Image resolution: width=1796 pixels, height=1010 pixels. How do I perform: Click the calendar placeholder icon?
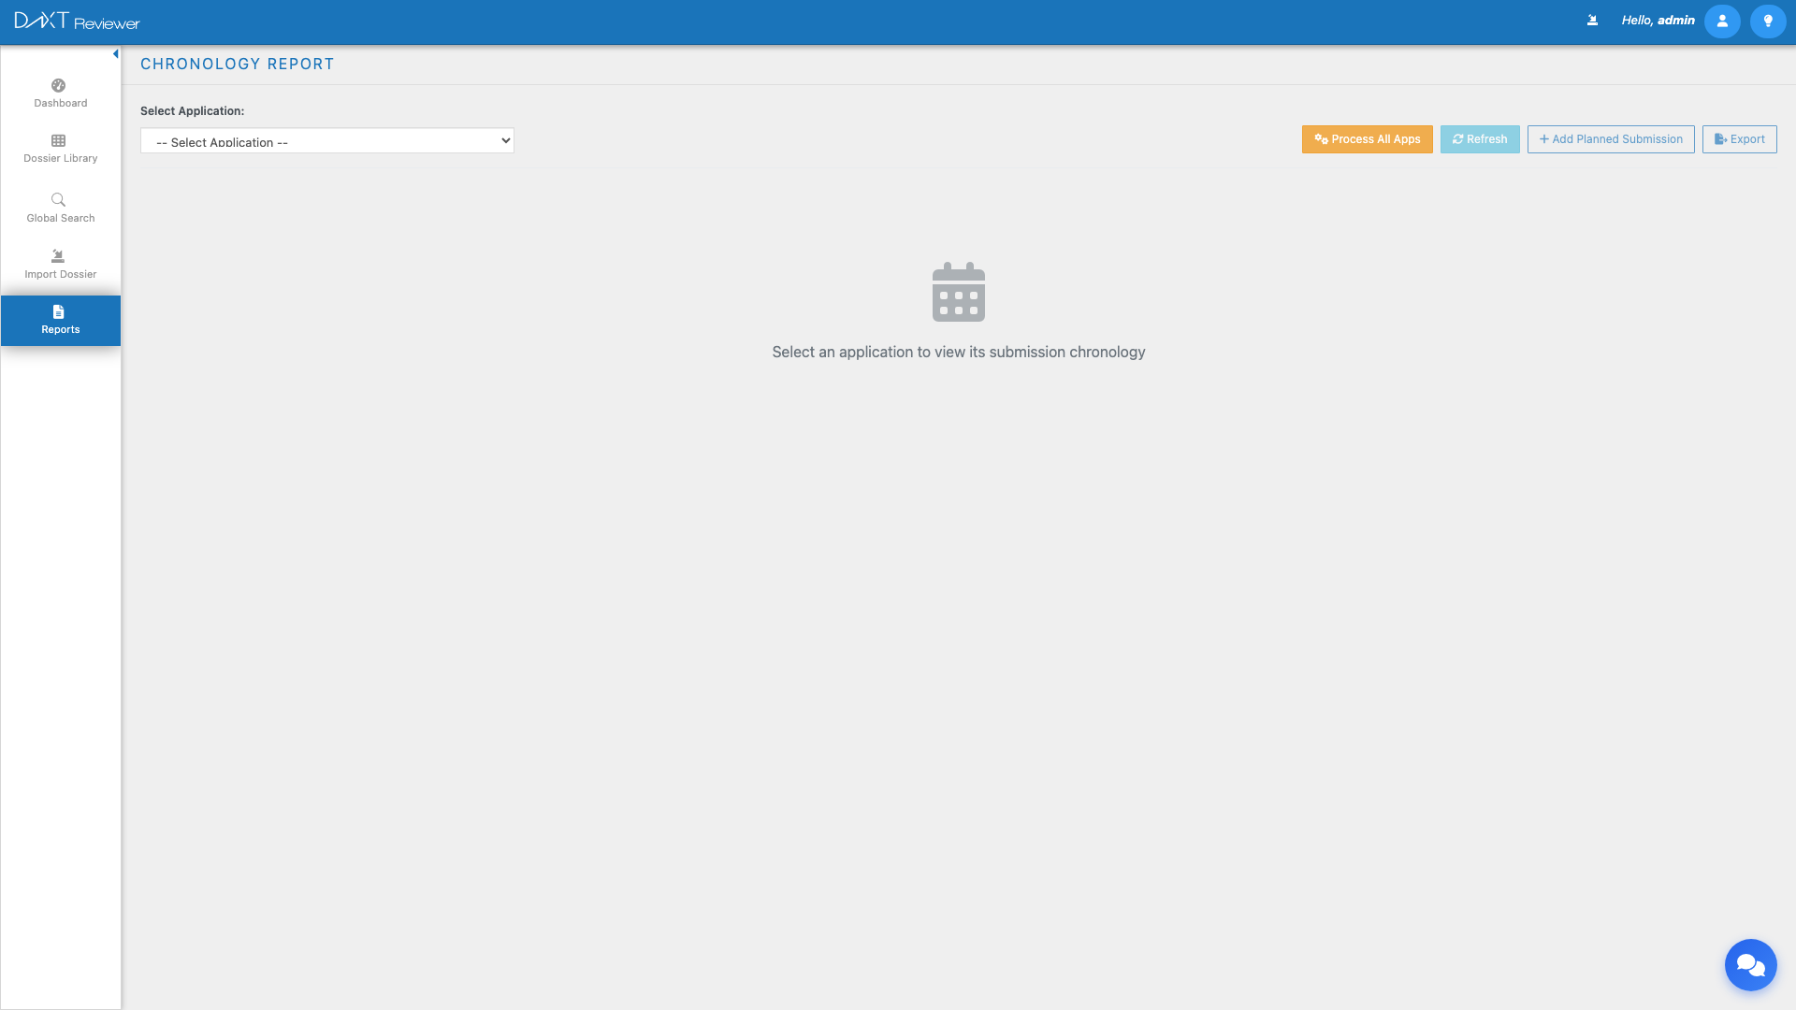click(x=958, y=292)
